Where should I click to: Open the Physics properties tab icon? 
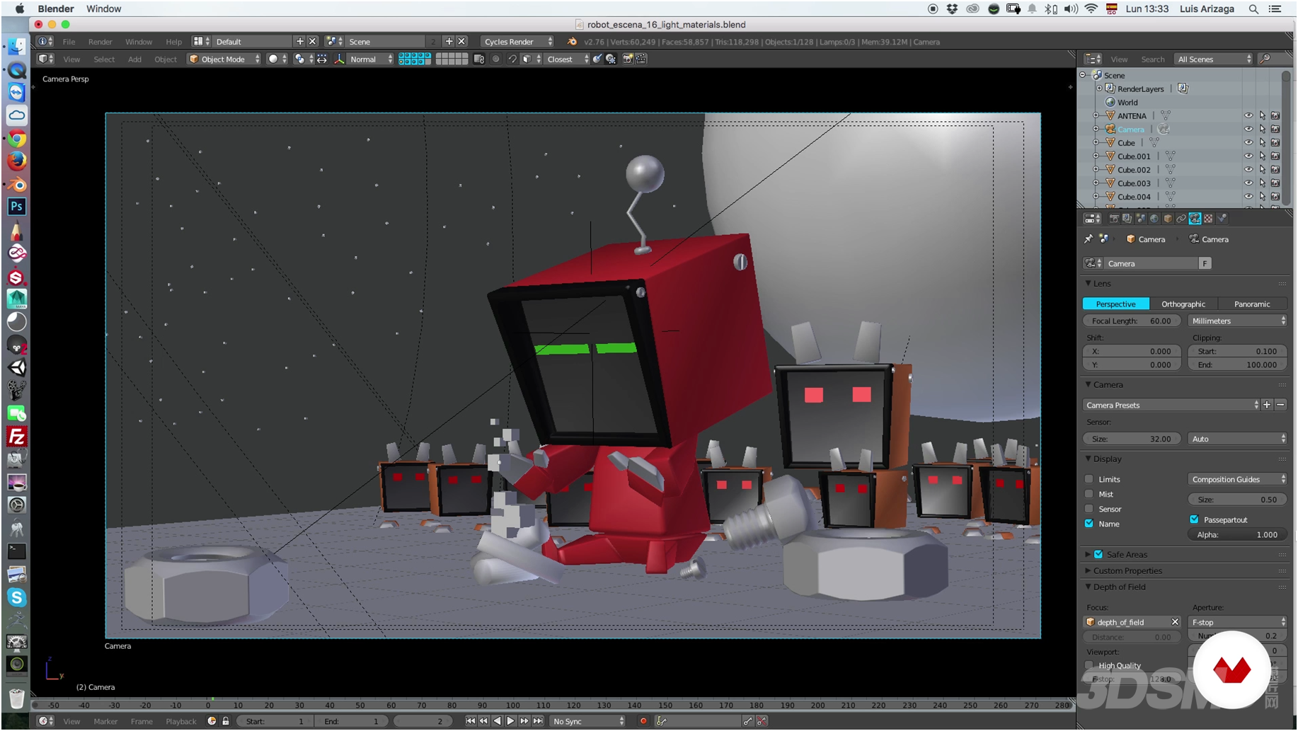pos(1222,219)
